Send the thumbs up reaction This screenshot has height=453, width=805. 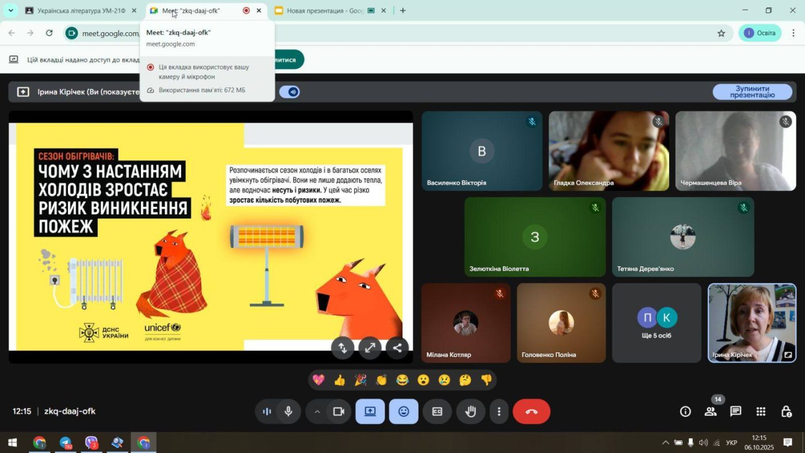point(339,380)
